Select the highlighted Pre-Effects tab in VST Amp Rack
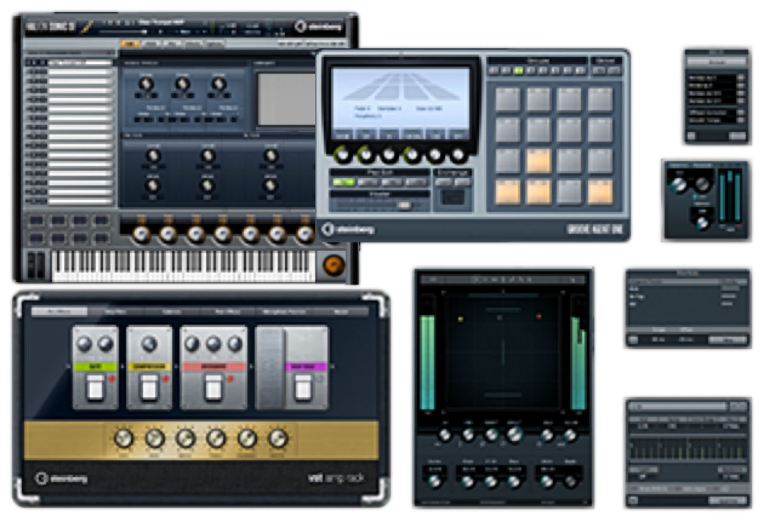Screen dimensions: 764x521 (x=59, y=311)
